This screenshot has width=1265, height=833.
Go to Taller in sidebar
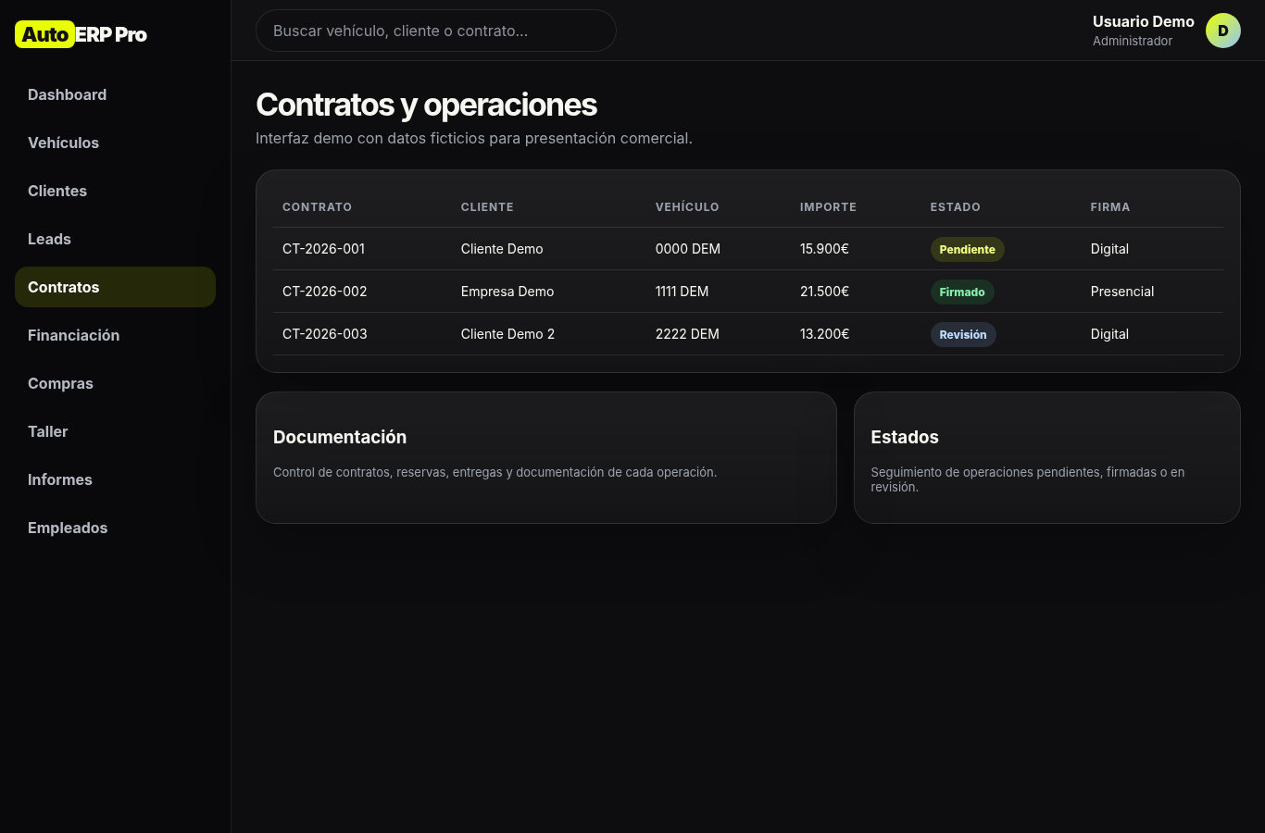pos(115,431)
